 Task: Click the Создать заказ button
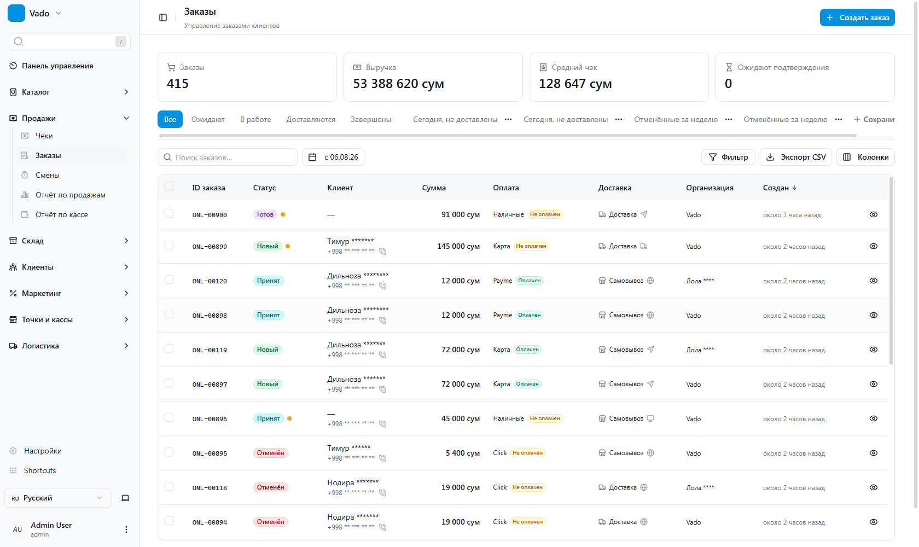click(x=857, y=18)
